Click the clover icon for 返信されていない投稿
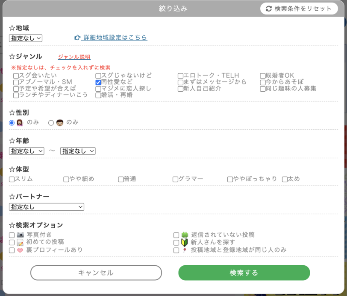 (x=185, y=235)
